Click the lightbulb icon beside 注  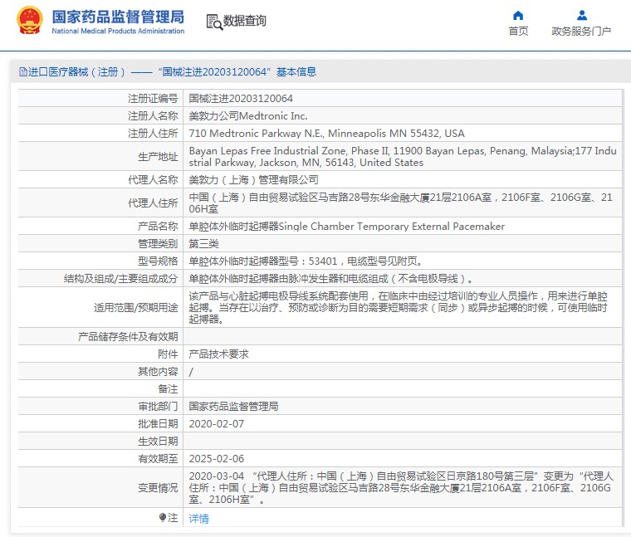click(x=163, y=517)
